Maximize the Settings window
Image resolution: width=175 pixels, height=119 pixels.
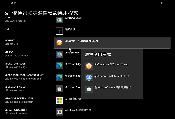point(162,3)
